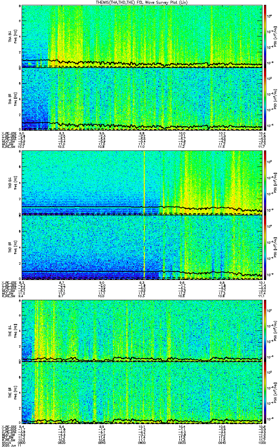Viewport: 280px width, 448px height.
Task: Click the THA B⊥ PSD [nT²/Hz] label
Action: [x=275, y=36]
